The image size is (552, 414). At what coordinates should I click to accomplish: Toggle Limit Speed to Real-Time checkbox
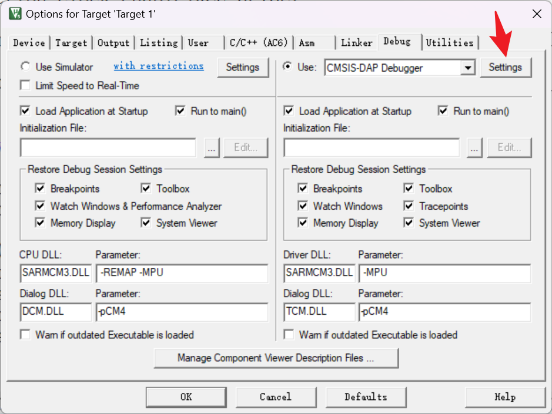[25, 86]
